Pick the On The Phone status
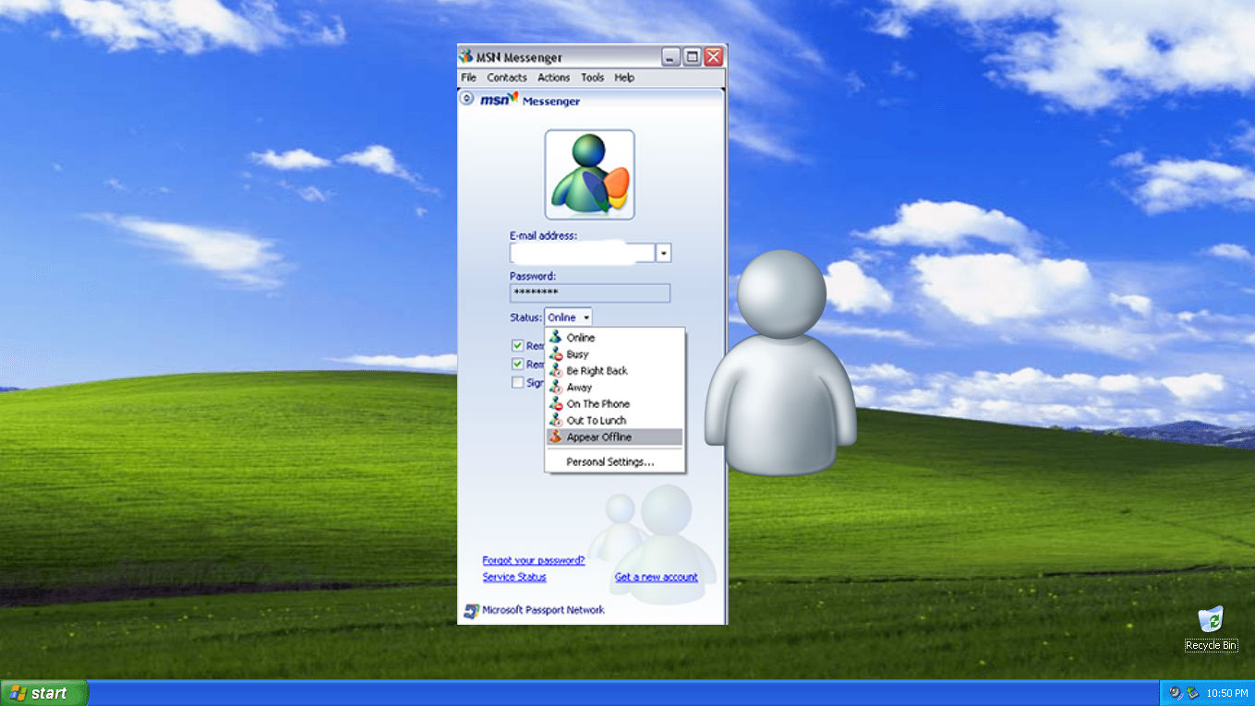Viewport: 1255px width, 706px height. pyautogui.click(x=615, y=404)
